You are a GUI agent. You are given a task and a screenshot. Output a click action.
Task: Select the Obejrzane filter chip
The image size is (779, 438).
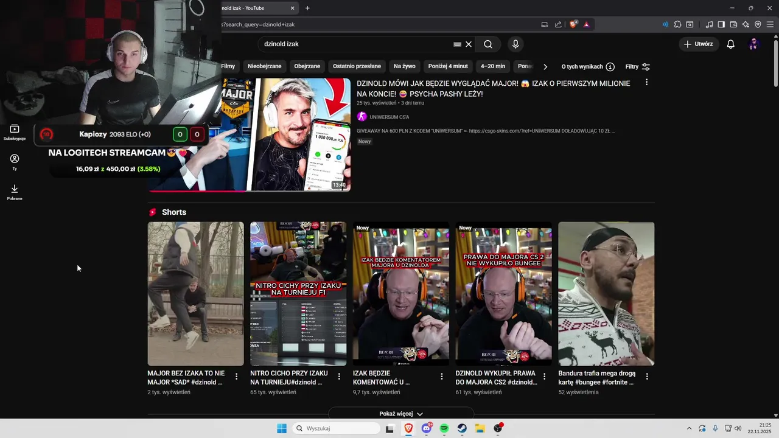[x=307, y=66]
